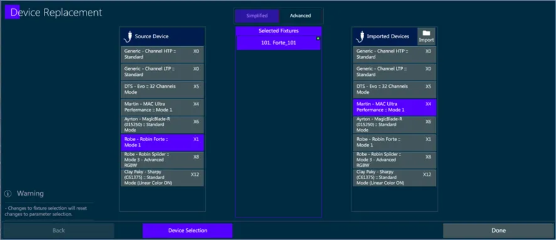Select Generic Channel HTP in Imported Devices

tap(395, 54)
